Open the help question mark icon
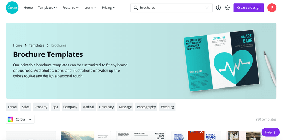 pyautogui.click(x=218, y=7)
